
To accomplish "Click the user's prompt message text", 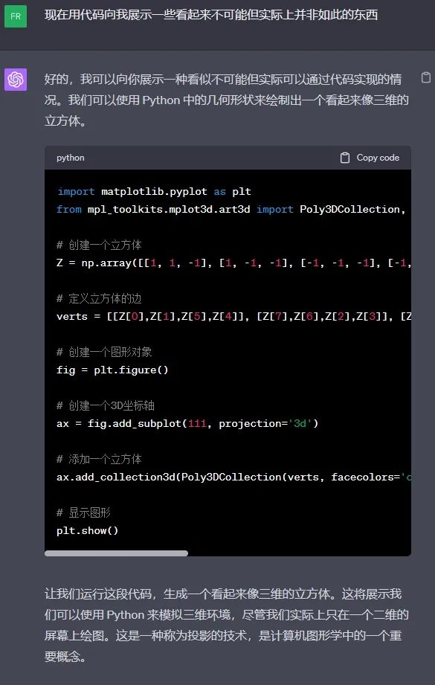I will (211, 15).
